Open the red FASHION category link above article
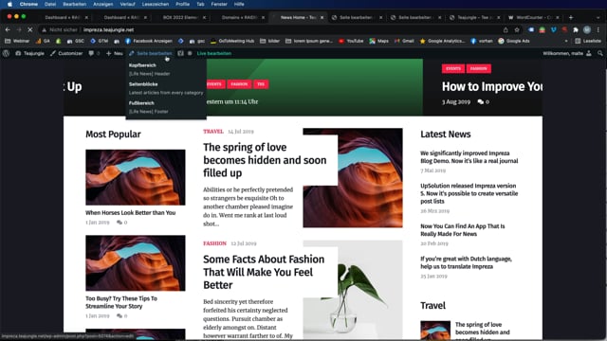 pos(215,243)
